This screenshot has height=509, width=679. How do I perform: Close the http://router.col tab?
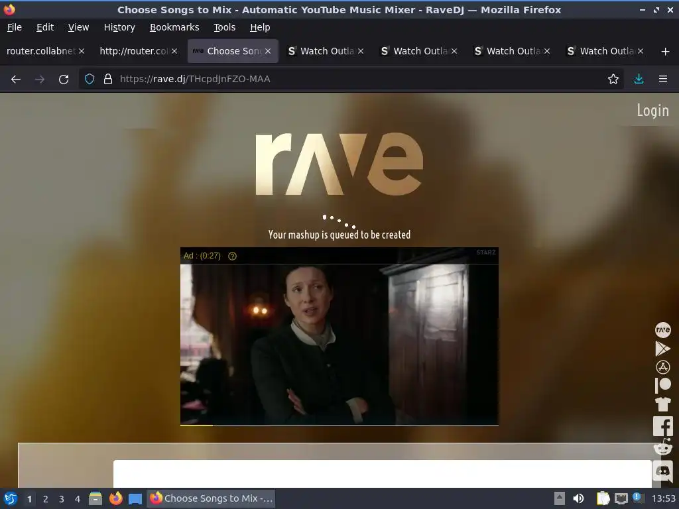(x=174, y=51)
